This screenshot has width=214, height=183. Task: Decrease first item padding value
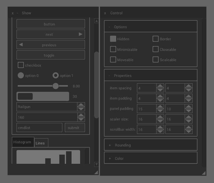[160, 100]
